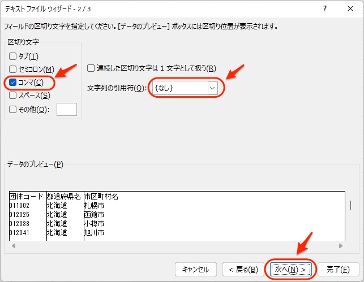The height and width of the screenshot is (282, 364).
Task: Open help with the question mark icon
Action: point(325,9)
